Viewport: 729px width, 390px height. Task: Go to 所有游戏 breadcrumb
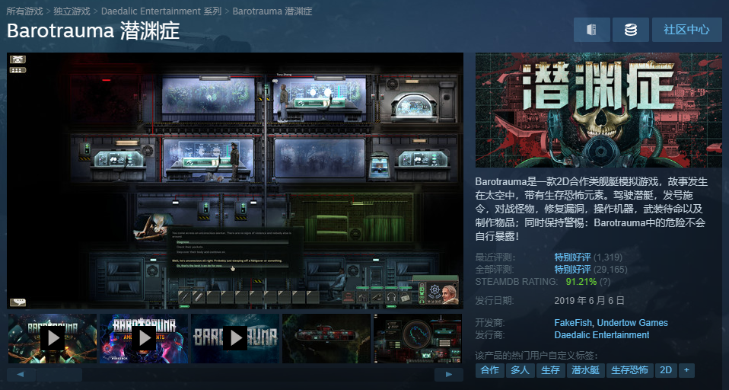(24, 11)
